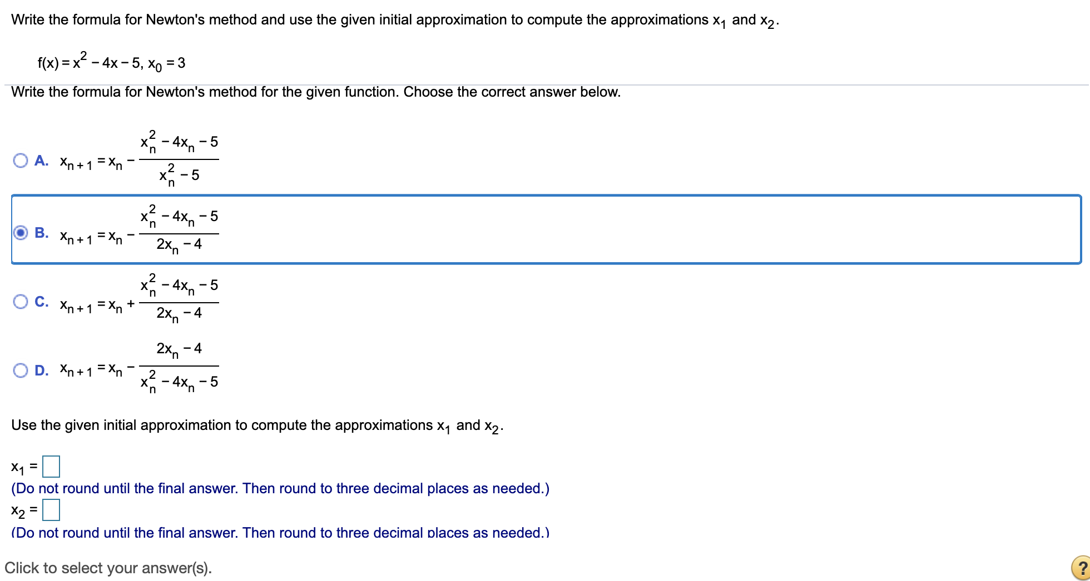Click the function definition f(x) = x² − 4x − 5

pos(111,62)
